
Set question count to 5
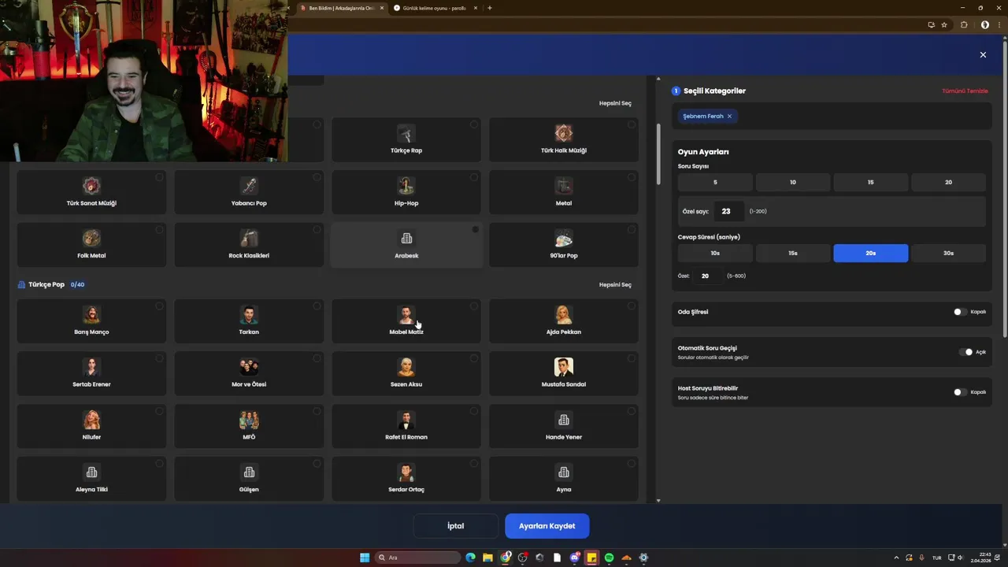(x=715, y=182)
